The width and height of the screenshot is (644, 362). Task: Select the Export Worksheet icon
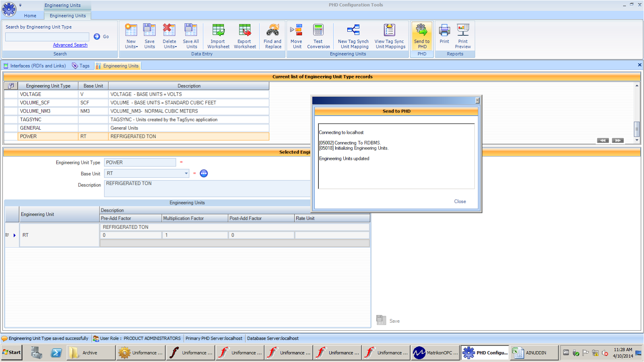(x=245, y=35)
